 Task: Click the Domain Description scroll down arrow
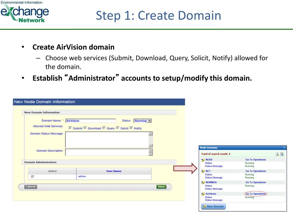tap(151, 154)
